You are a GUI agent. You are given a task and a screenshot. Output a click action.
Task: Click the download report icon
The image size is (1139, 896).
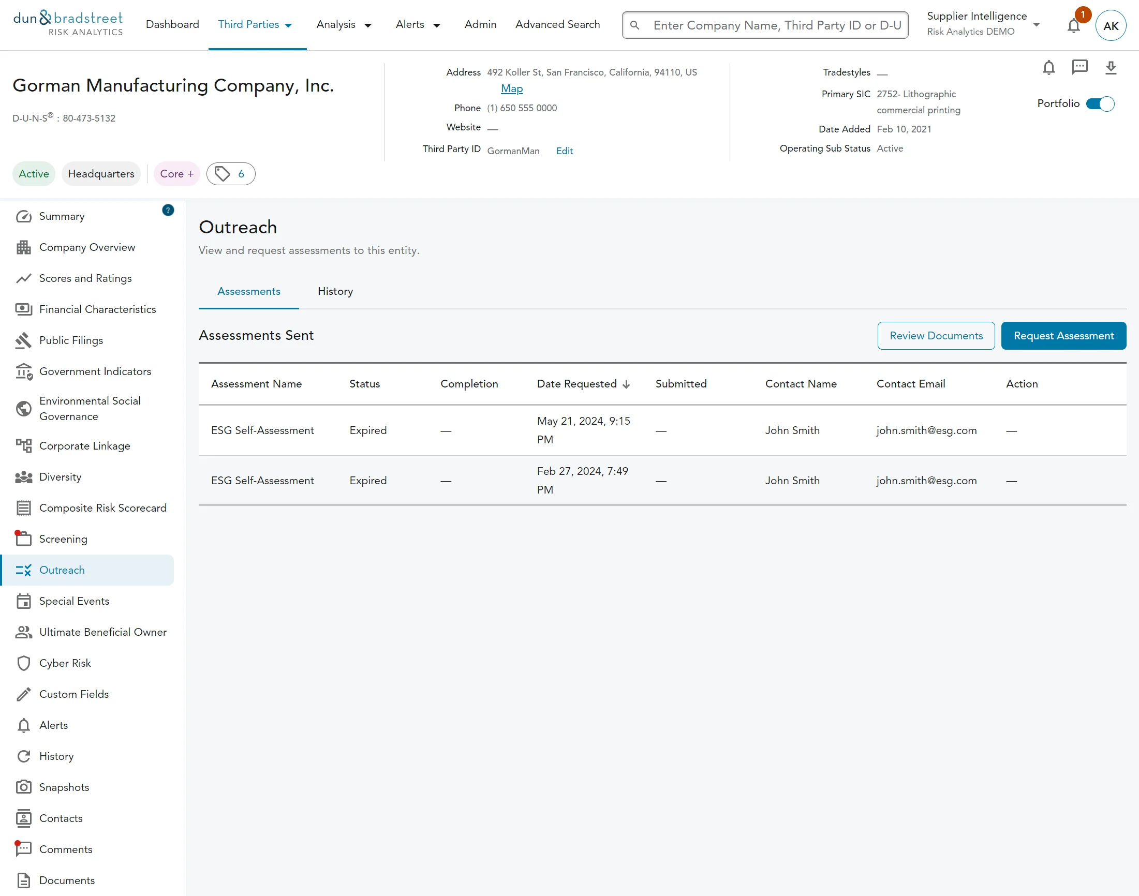click(x=1111, y=68)
